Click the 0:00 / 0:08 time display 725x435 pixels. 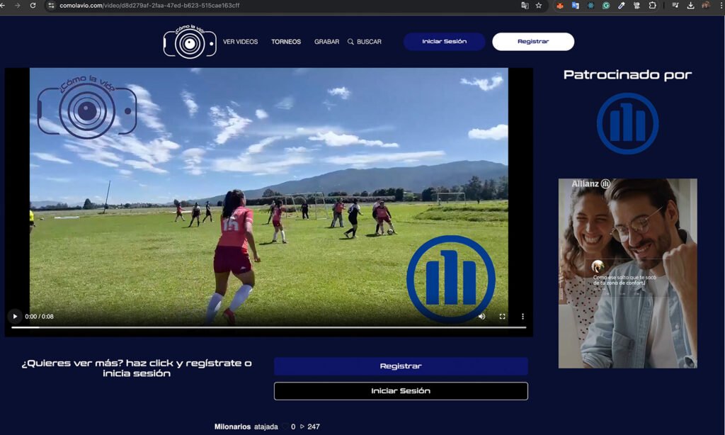tap(40, 317)
